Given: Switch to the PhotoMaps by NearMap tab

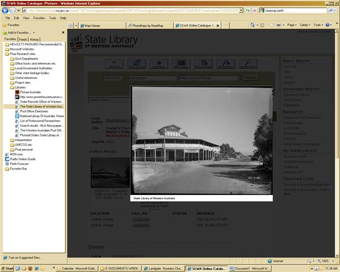Looking at the screenshot, I should [150, 25].
